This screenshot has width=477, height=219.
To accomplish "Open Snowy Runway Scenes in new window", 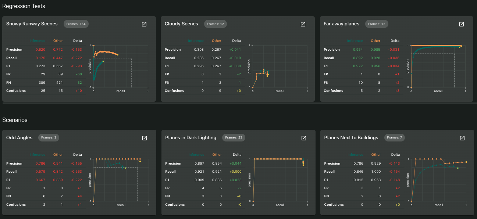I will click(x=144, y=24).
